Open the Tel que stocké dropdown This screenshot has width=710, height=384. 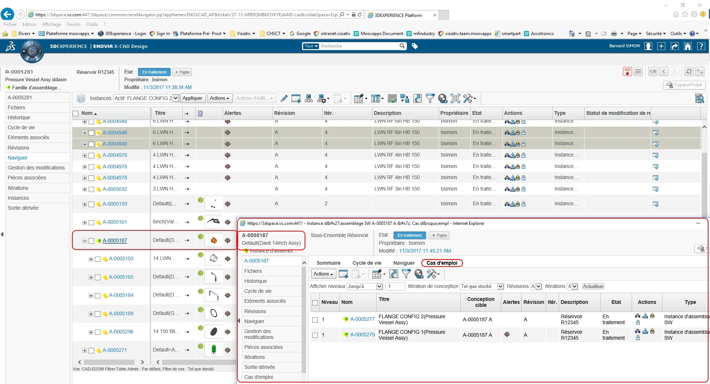(x=482, y=286)
